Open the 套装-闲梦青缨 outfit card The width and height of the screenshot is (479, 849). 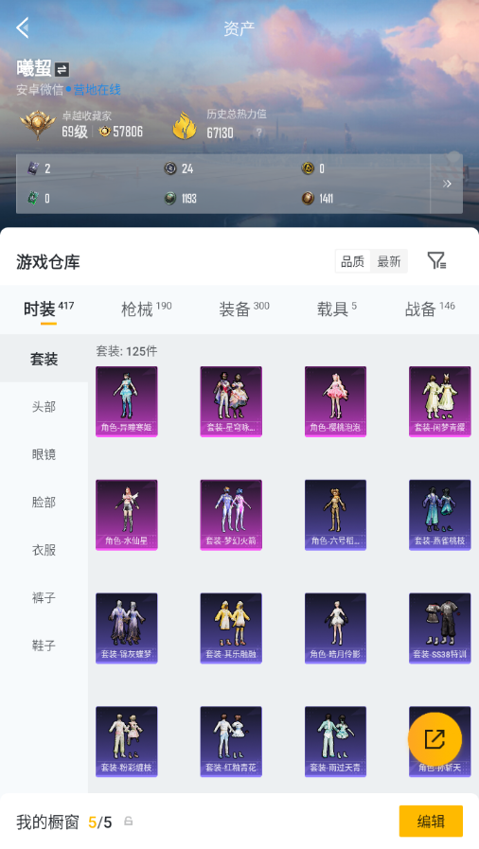[x=440, y=401]
